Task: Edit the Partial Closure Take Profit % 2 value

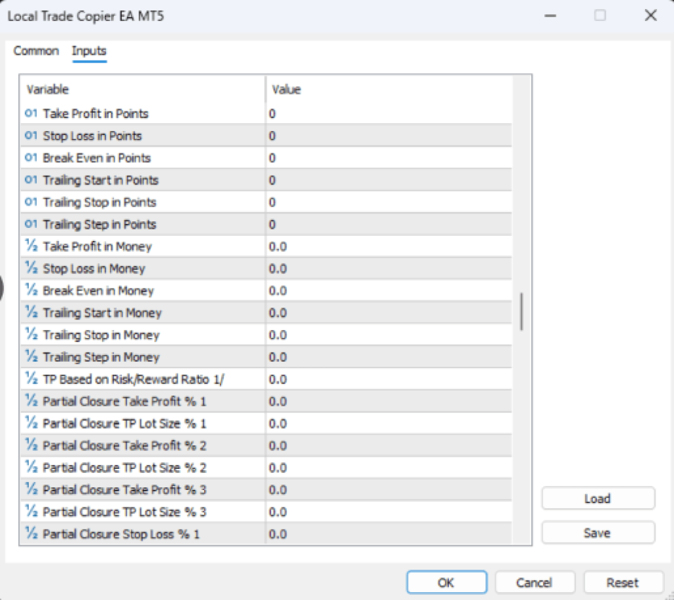Action: pos(389,445)
